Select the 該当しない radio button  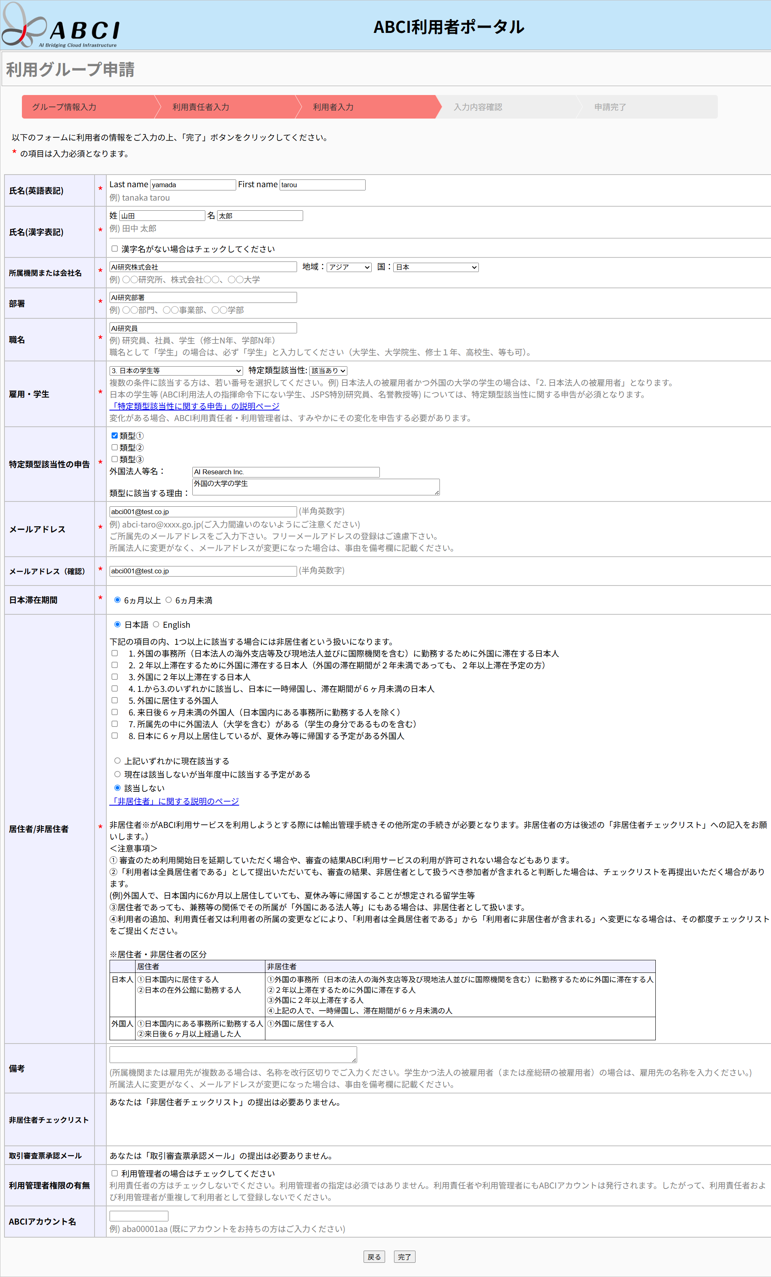tap(118, 788)
